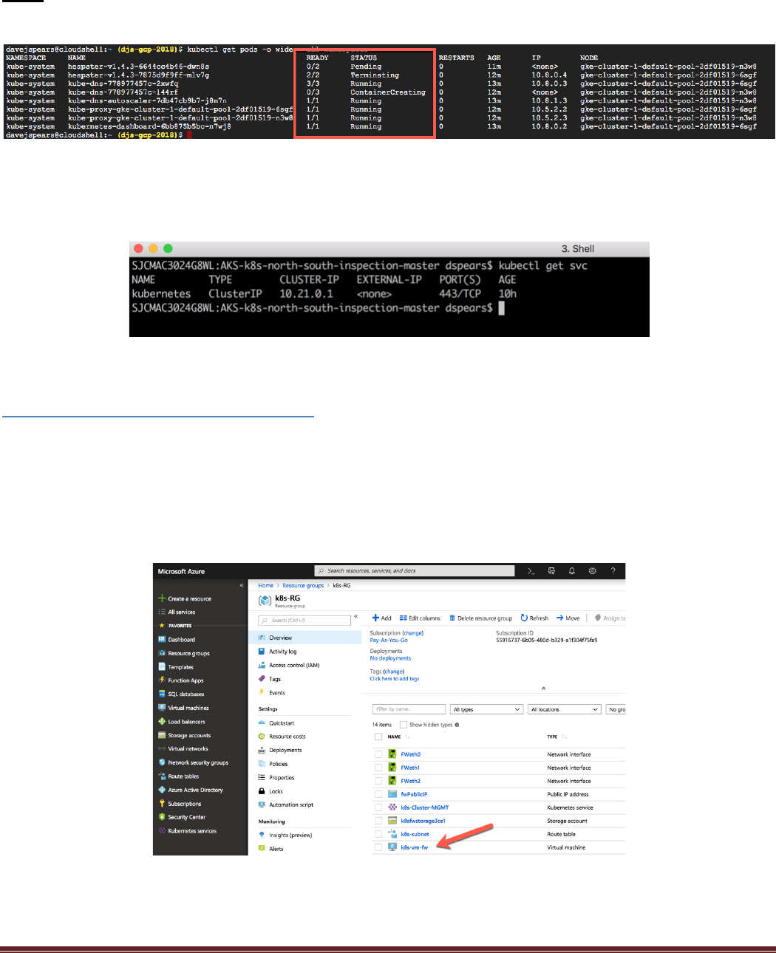
Task: Open Virtual machines in the sidebar
Action: tap(188, 708)
